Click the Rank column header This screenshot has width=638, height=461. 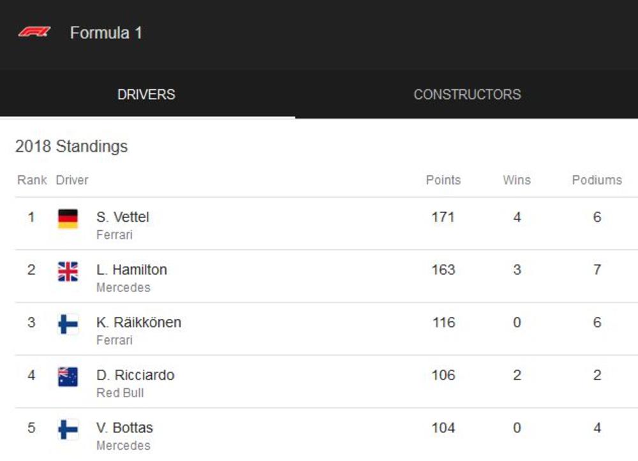(32, 180)
